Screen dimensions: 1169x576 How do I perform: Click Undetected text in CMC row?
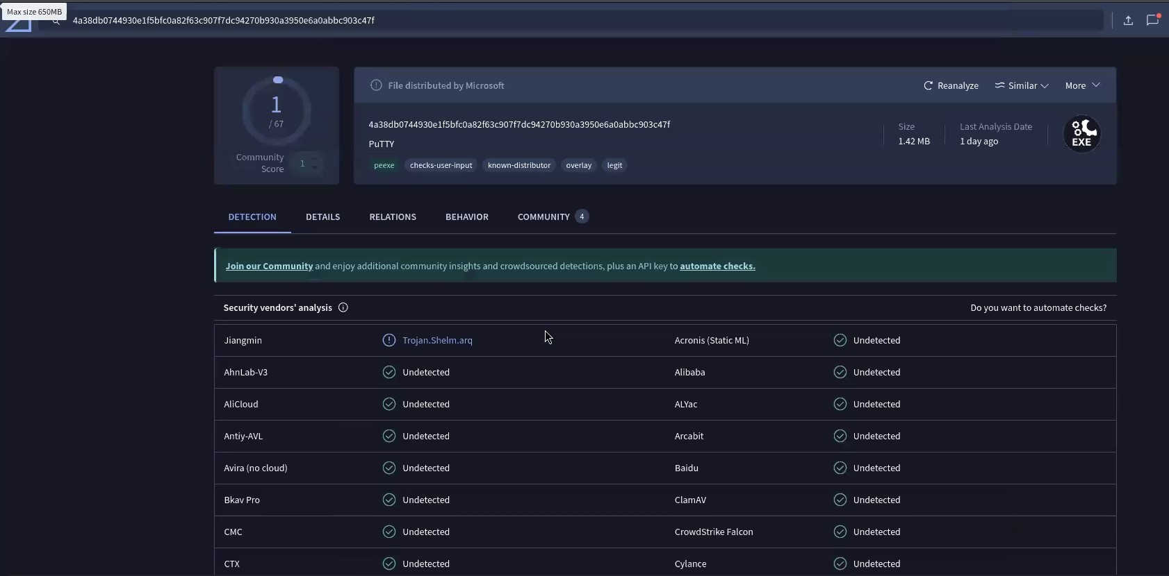click(x=426, y=532)
